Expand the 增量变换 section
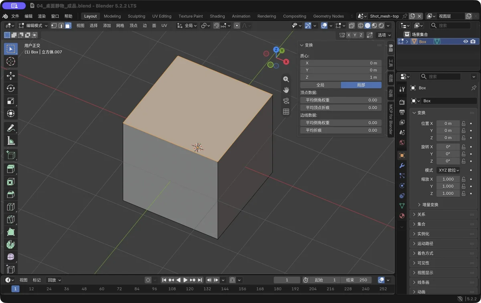481x303 pixels. (430, 205)
